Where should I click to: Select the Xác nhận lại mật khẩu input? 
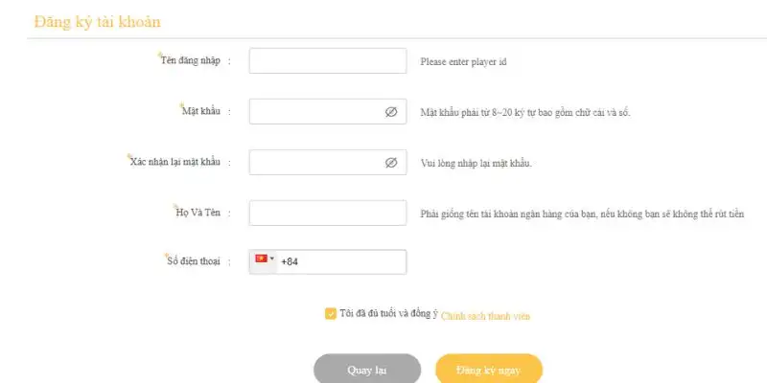(x=316, y=163)
